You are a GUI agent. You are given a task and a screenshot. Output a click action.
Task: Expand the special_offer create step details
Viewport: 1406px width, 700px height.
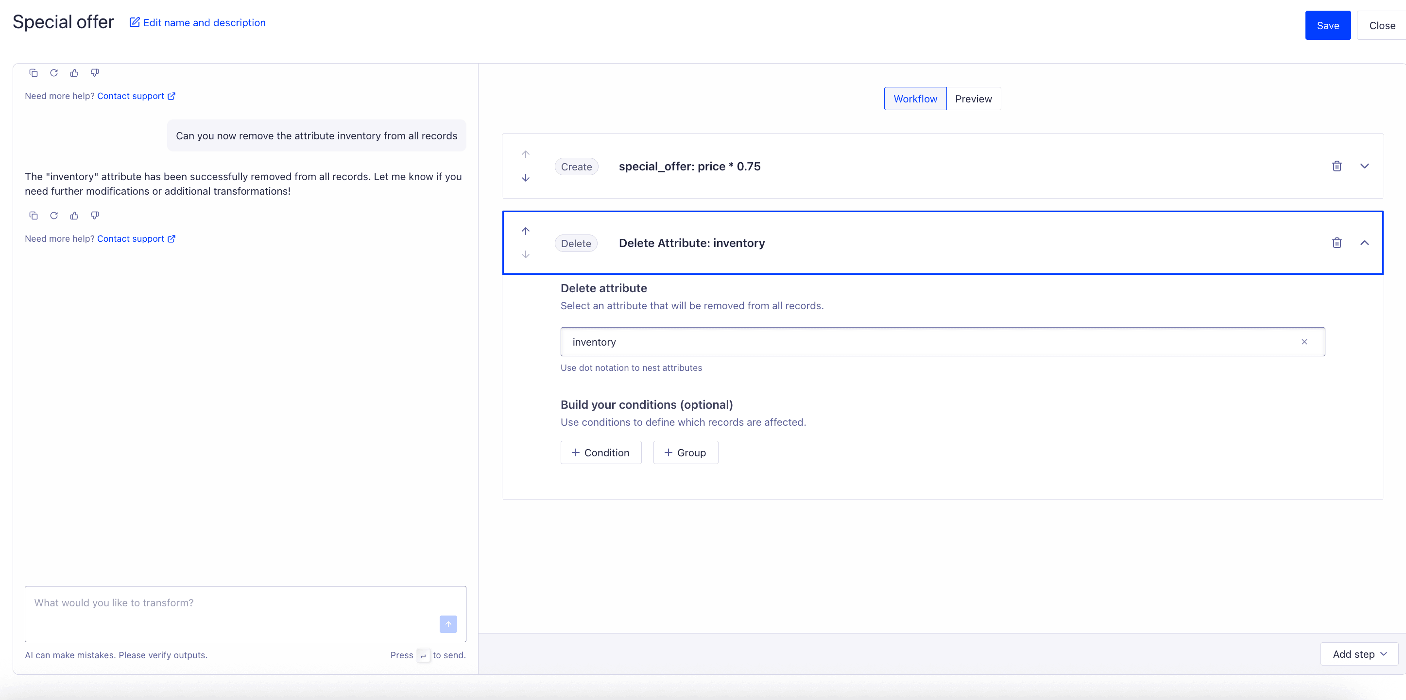(x=1365, y=166)
